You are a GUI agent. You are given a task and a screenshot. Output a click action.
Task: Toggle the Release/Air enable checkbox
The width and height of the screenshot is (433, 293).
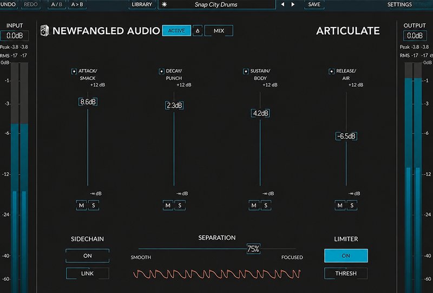coord(331,71)
